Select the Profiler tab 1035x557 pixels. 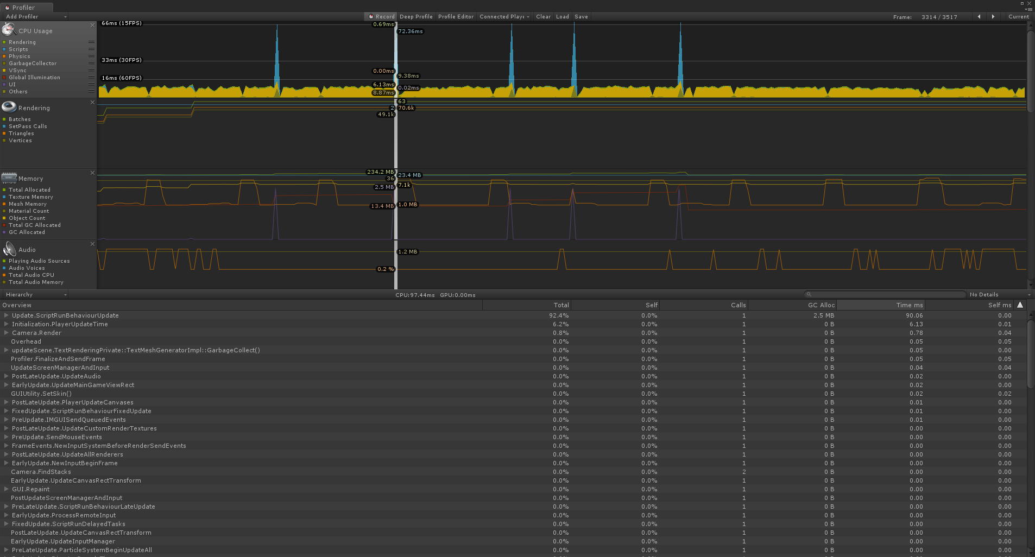pyautogui.click(x=24, y=8)
